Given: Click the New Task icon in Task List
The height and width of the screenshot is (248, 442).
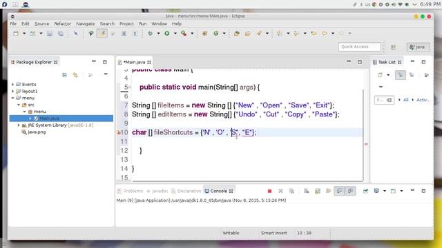Looking at the screenshot, I should pyautogui.click(x=381, y=75).
